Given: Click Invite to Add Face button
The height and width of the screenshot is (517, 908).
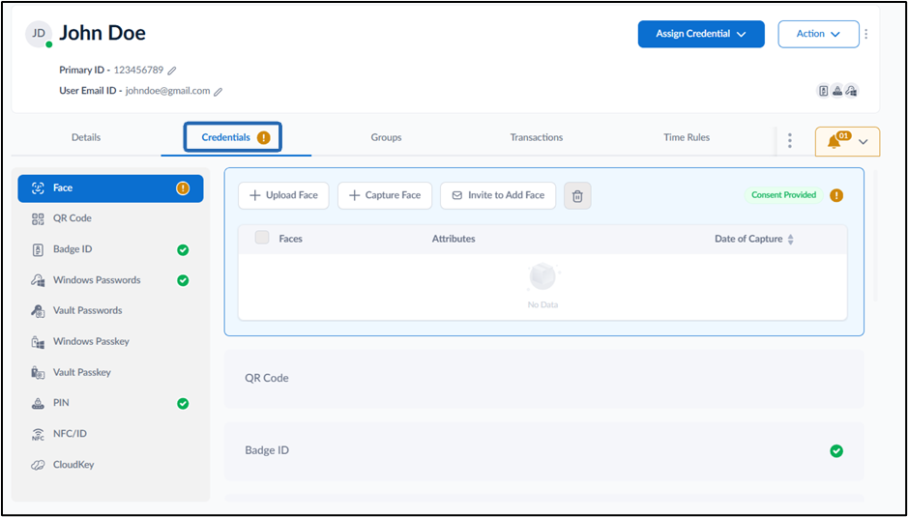Looking at the screenshot, I should tap(498, 195).
